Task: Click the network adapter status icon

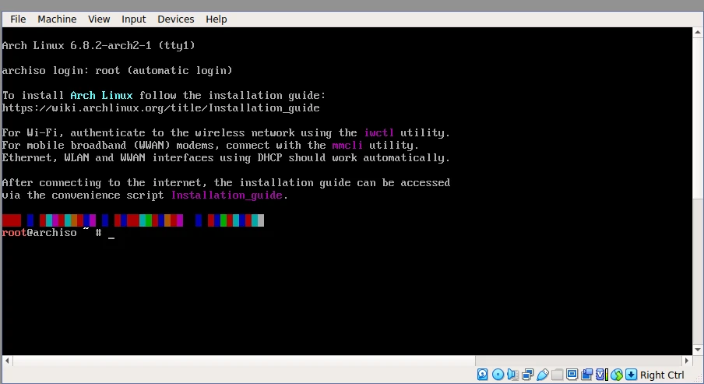Action: coord(527,375)
